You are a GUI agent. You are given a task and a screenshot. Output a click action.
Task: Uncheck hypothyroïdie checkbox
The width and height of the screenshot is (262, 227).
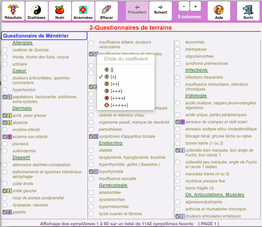click(91, 172)
